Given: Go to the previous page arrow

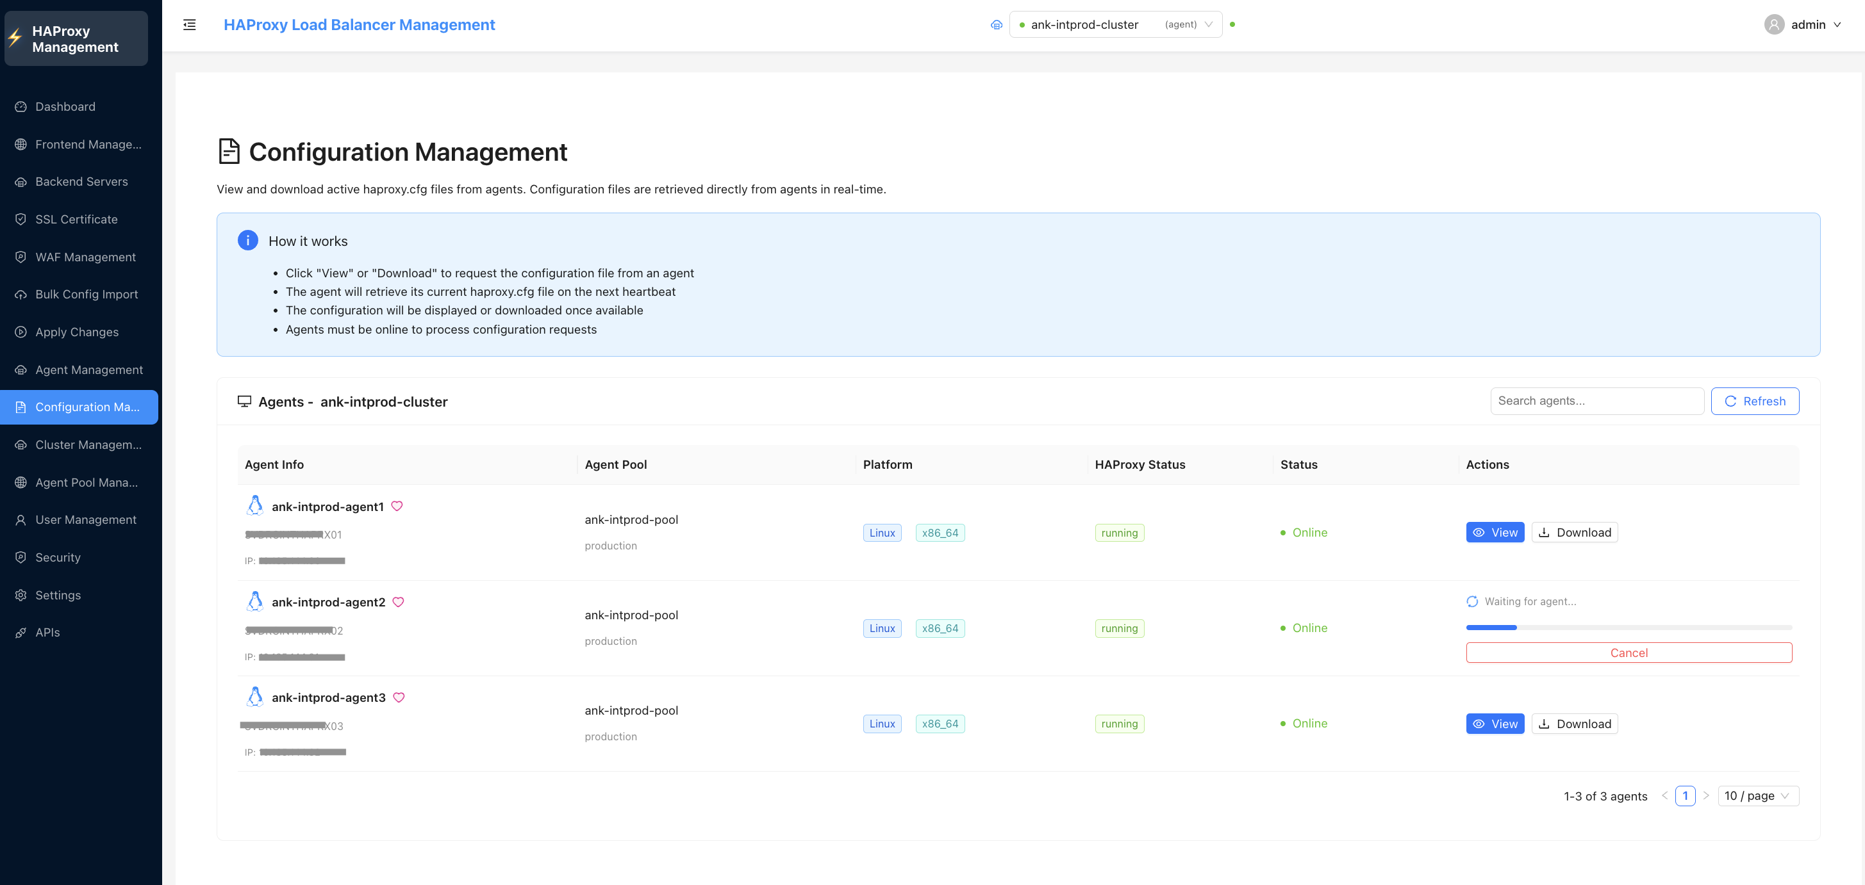Looking at the screenshot, I should 1664,795.
